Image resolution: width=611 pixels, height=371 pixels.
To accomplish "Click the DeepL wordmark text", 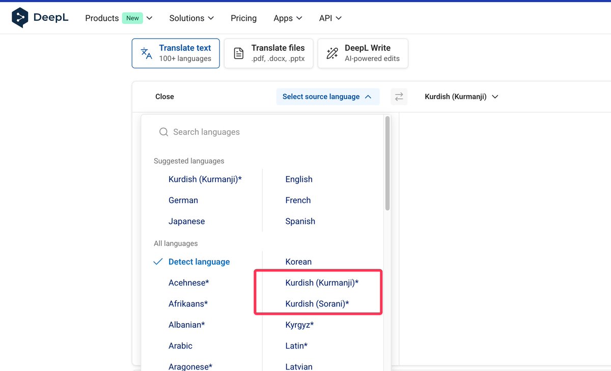I will coord(51,18).
